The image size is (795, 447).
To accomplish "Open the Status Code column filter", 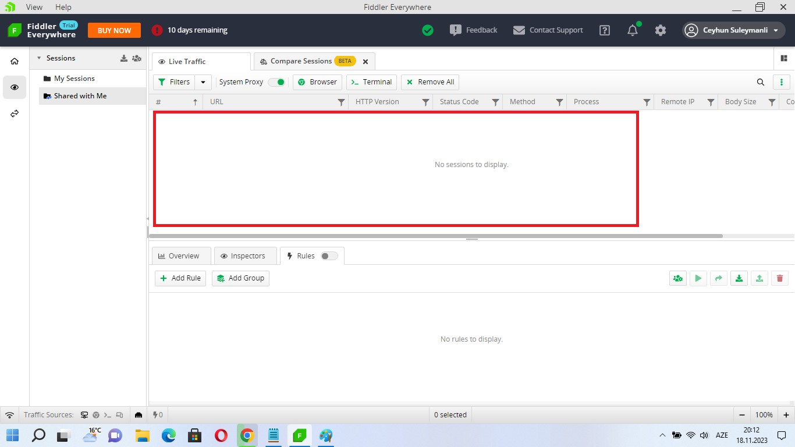I will pos(495,102).
